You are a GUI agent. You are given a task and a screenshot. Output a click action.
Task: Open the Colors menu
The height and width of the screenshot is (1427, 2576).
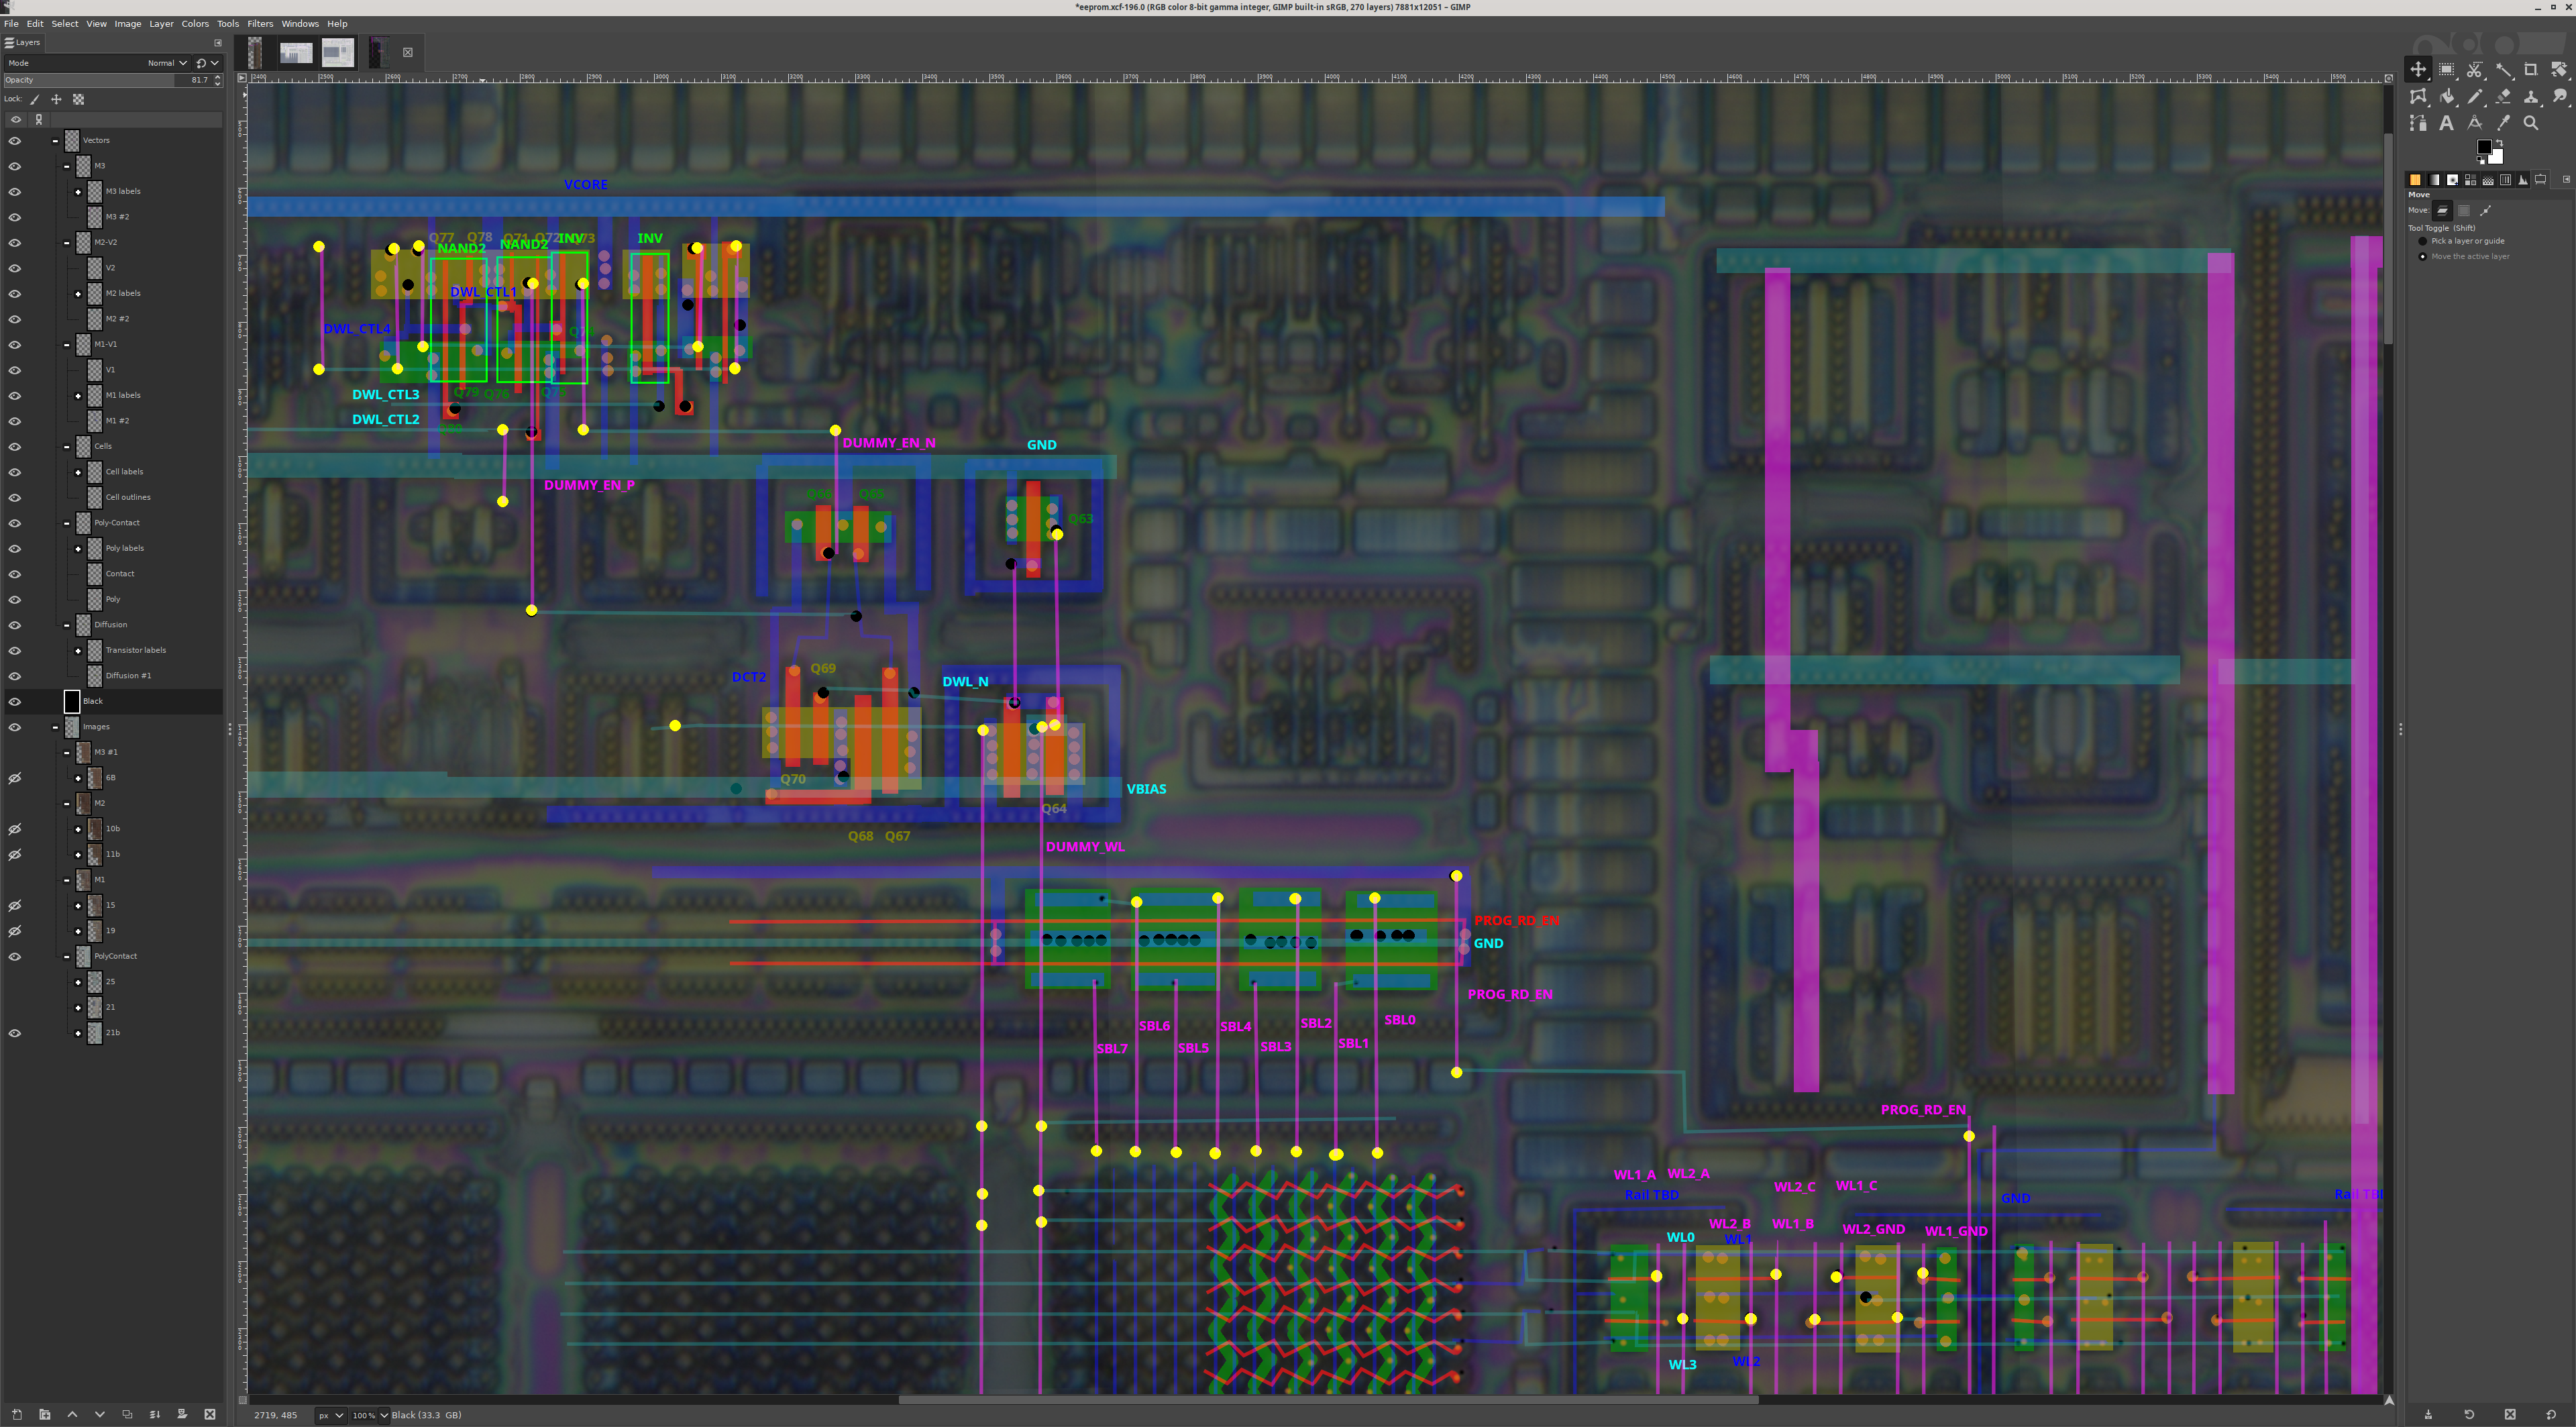point(195,24)
